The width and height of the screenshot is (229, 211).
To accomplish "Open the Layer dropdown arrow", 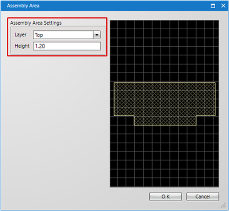I will coord(97,35).
